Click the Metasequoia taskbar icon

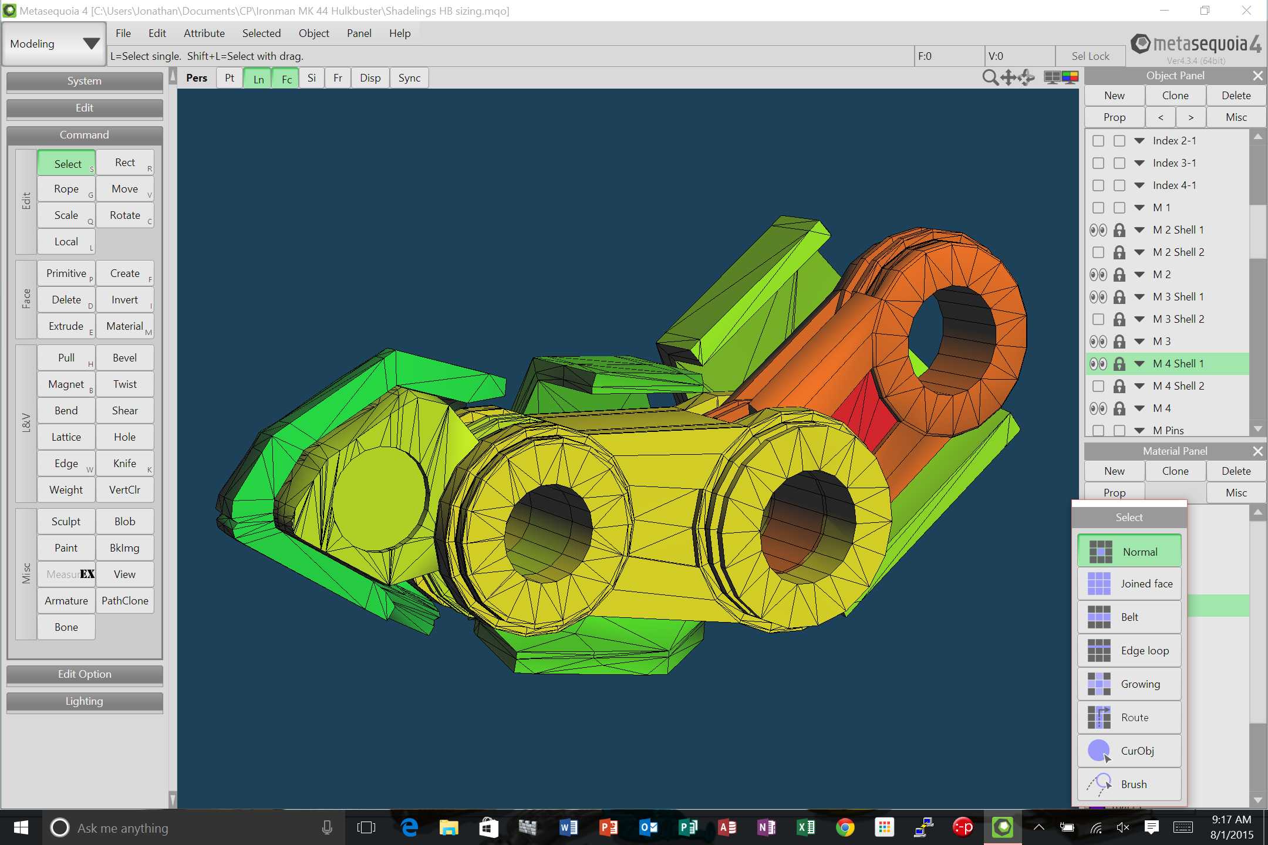(x=1003, y=827)
